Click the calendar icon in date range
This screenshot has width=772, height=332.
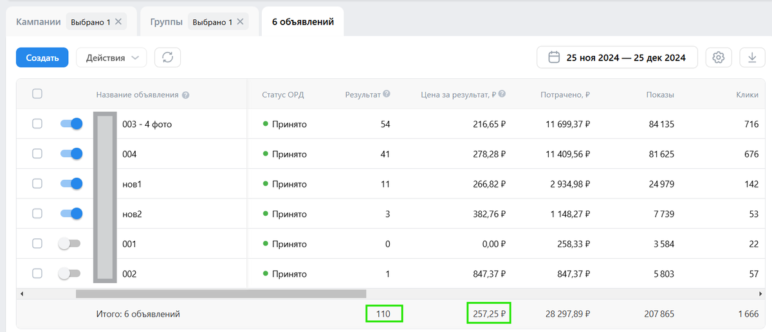click(x=554, y=57)
